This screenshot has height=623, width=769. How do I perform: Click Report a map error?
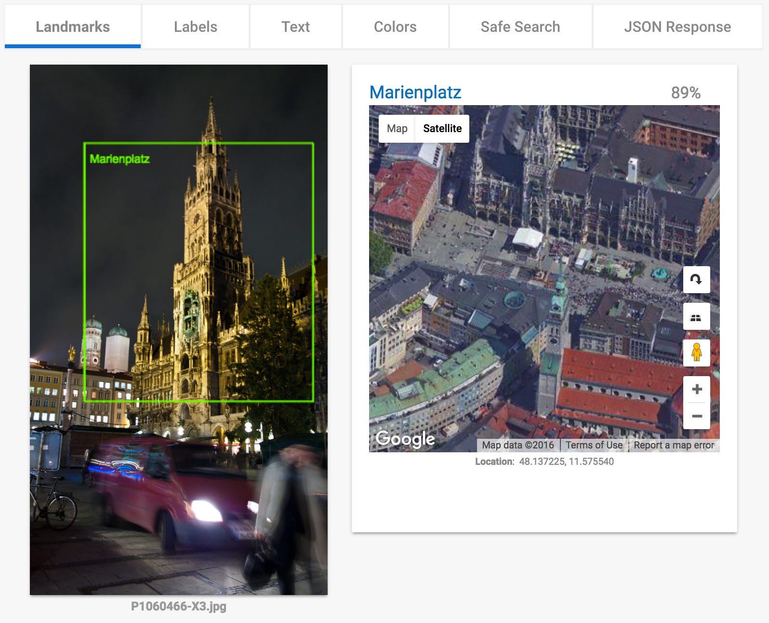pos(674,445)
